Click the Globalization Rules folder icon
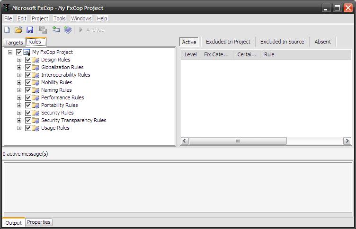 (x=36, y=67)
